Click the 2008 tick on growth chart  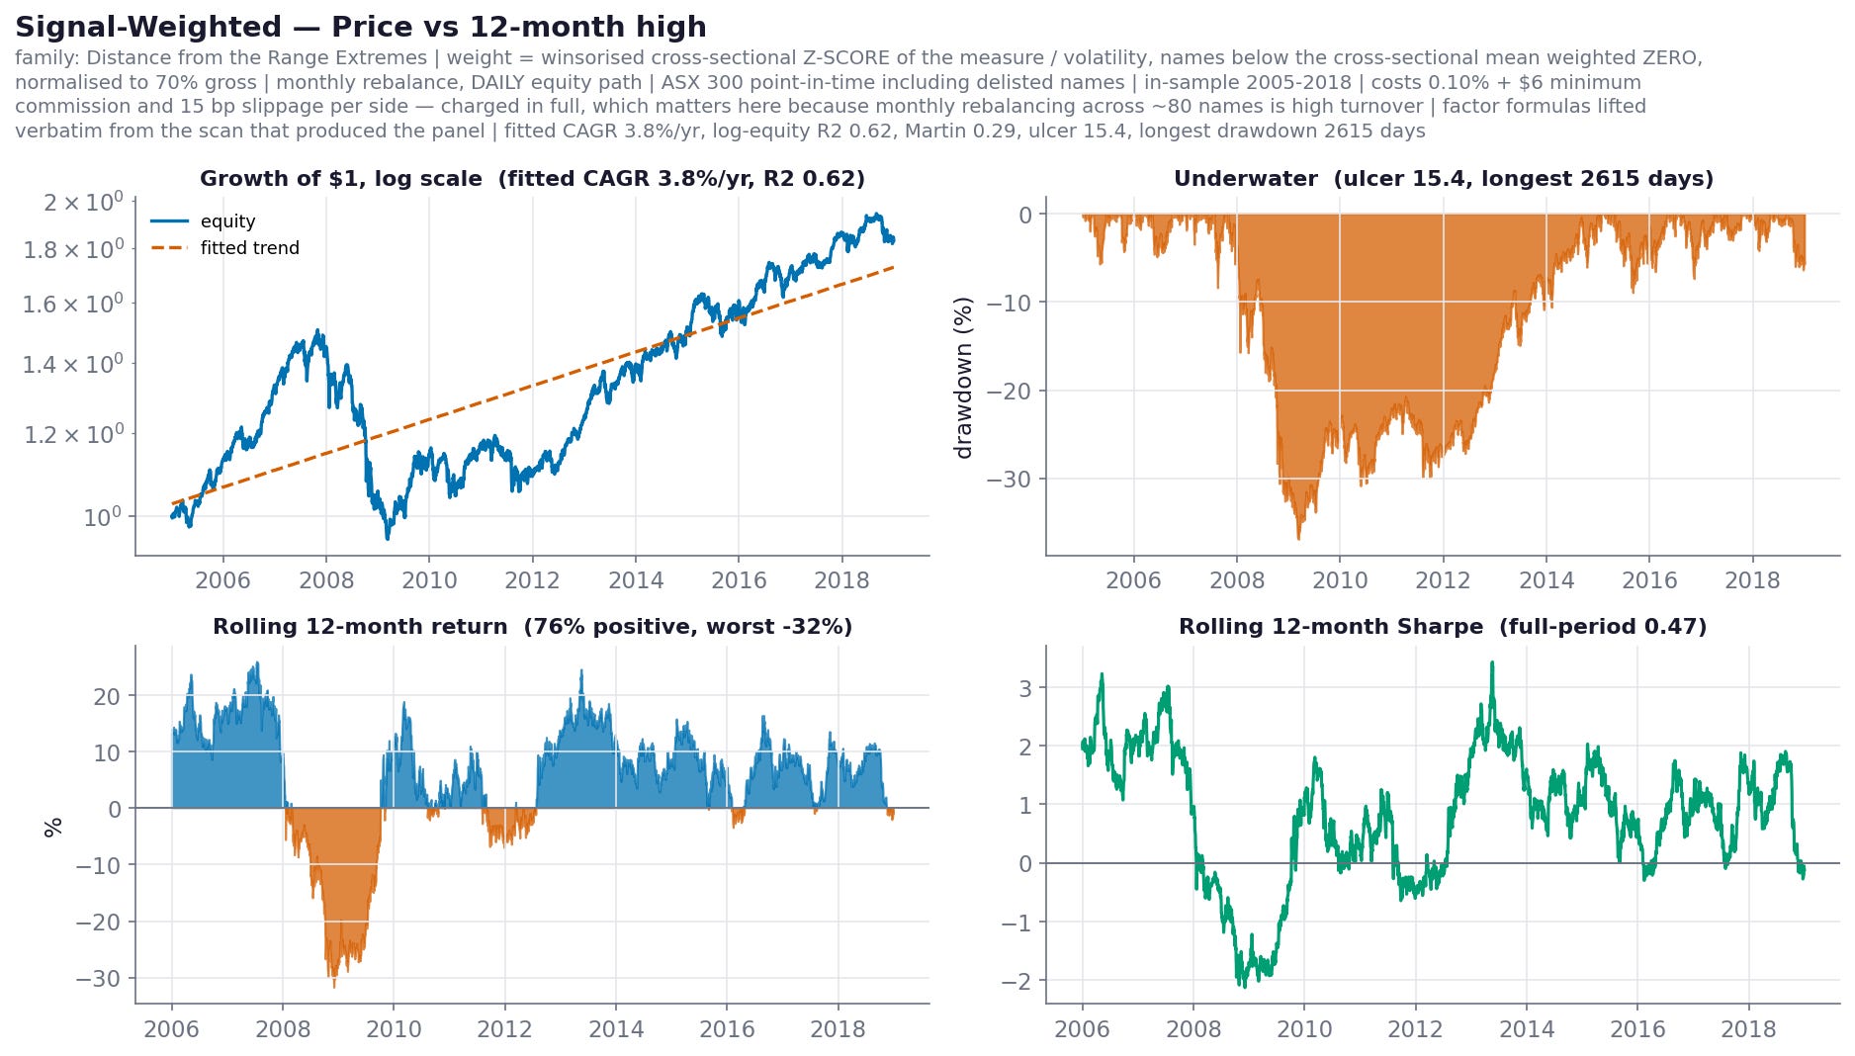(x=326, y=580)
